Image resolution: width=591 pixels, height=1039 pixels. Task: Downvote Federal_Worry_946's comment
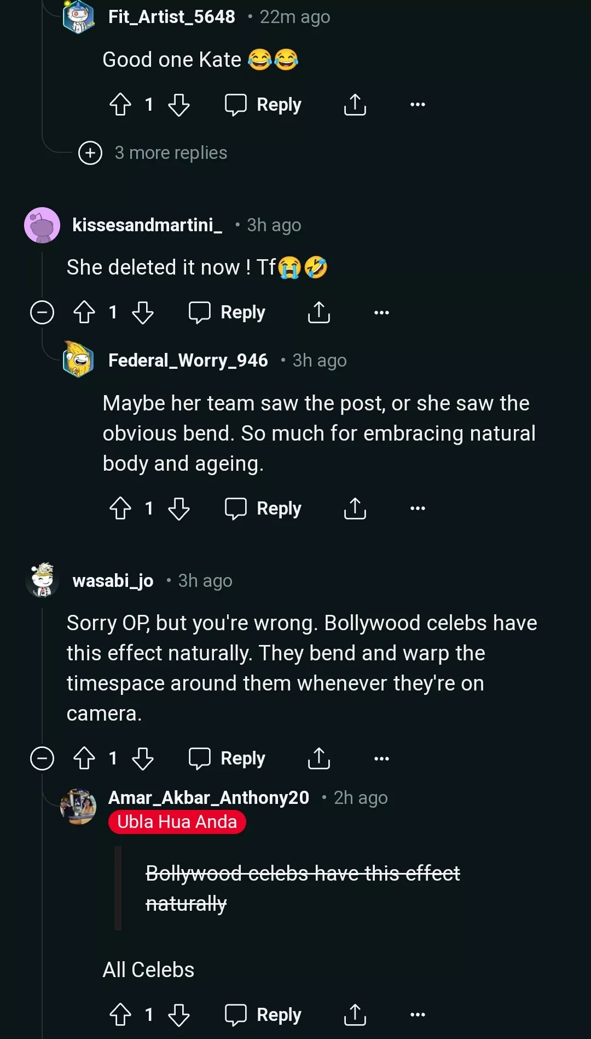[x=178, y=509]
